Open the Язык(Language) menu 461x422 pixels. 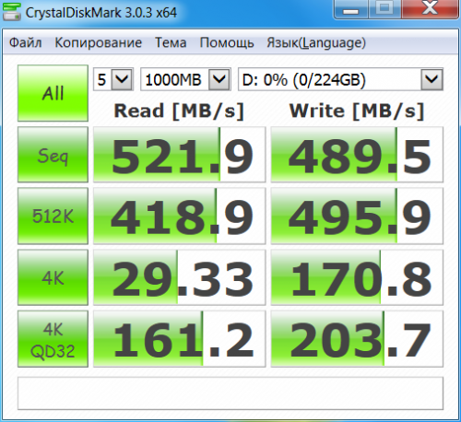pyautogui.click(x=316, y=42)
